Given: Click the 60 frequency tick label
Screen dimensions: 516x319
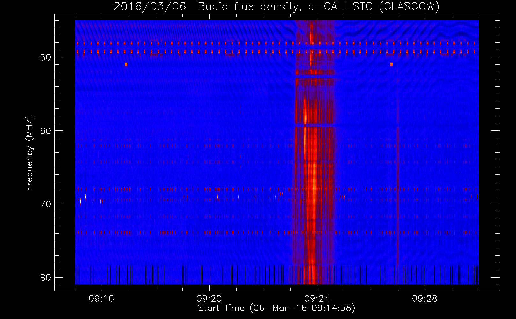Looking at the screenshot, I should click(x=46, y=131).
